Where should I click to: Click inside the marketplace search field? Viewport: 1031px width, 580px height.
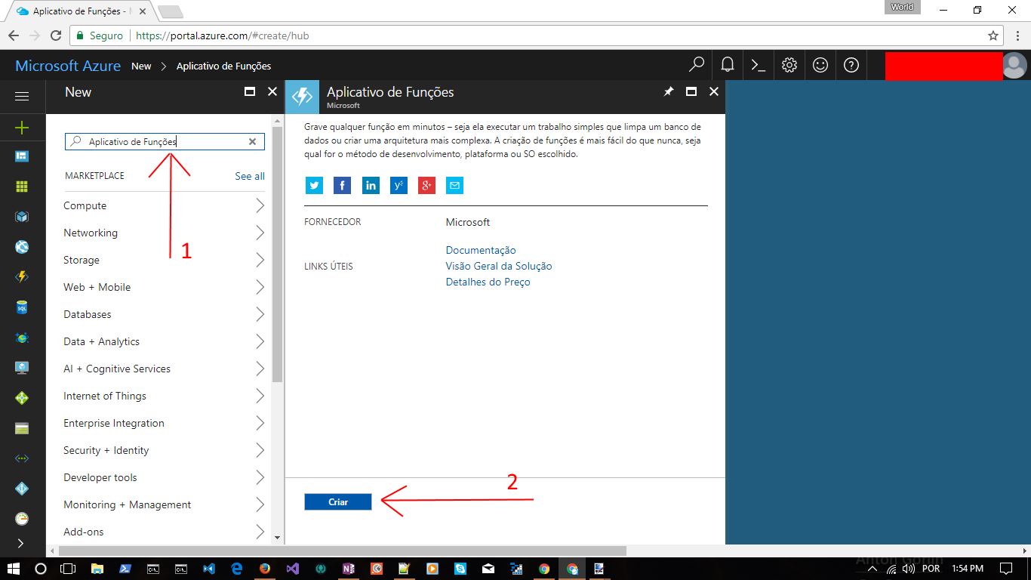(x=165, y=141)
